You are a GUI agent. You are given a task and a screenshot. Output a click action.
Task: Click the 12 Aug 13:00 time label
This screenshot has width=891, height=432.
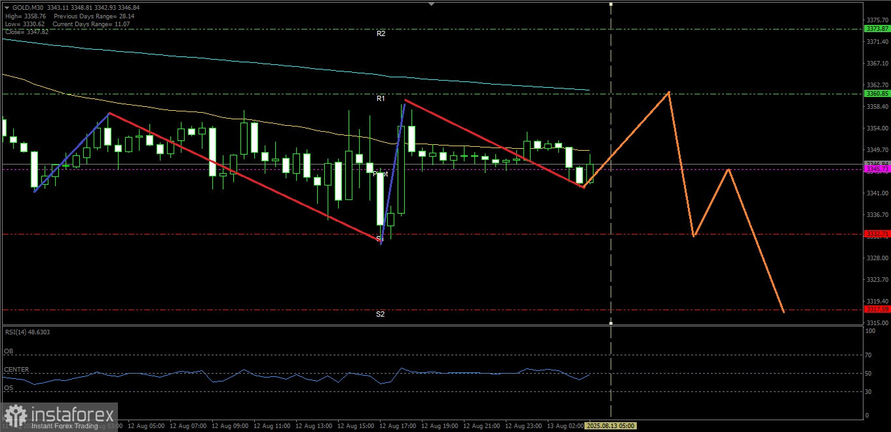click(x=315, y=425)
